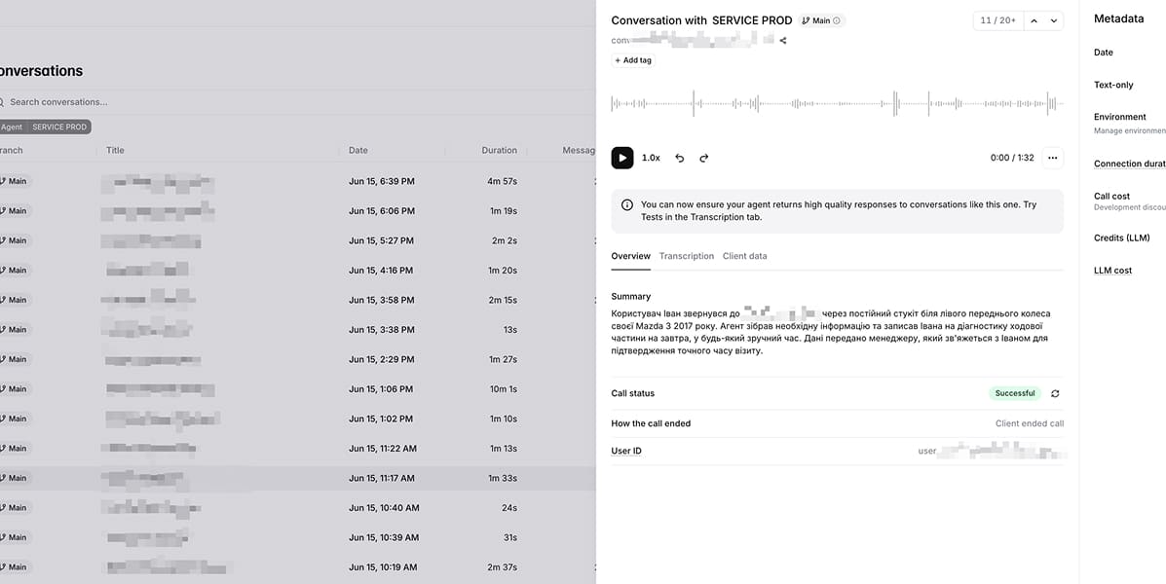Switch to the Transcription tab

(687, 256)
